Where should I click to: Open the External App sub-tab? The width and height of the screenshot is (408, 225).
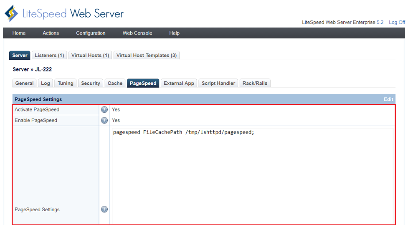point(179,83)
